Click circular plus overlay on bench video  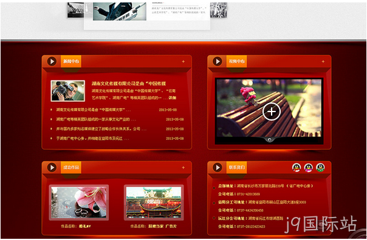tap(271, 112)
